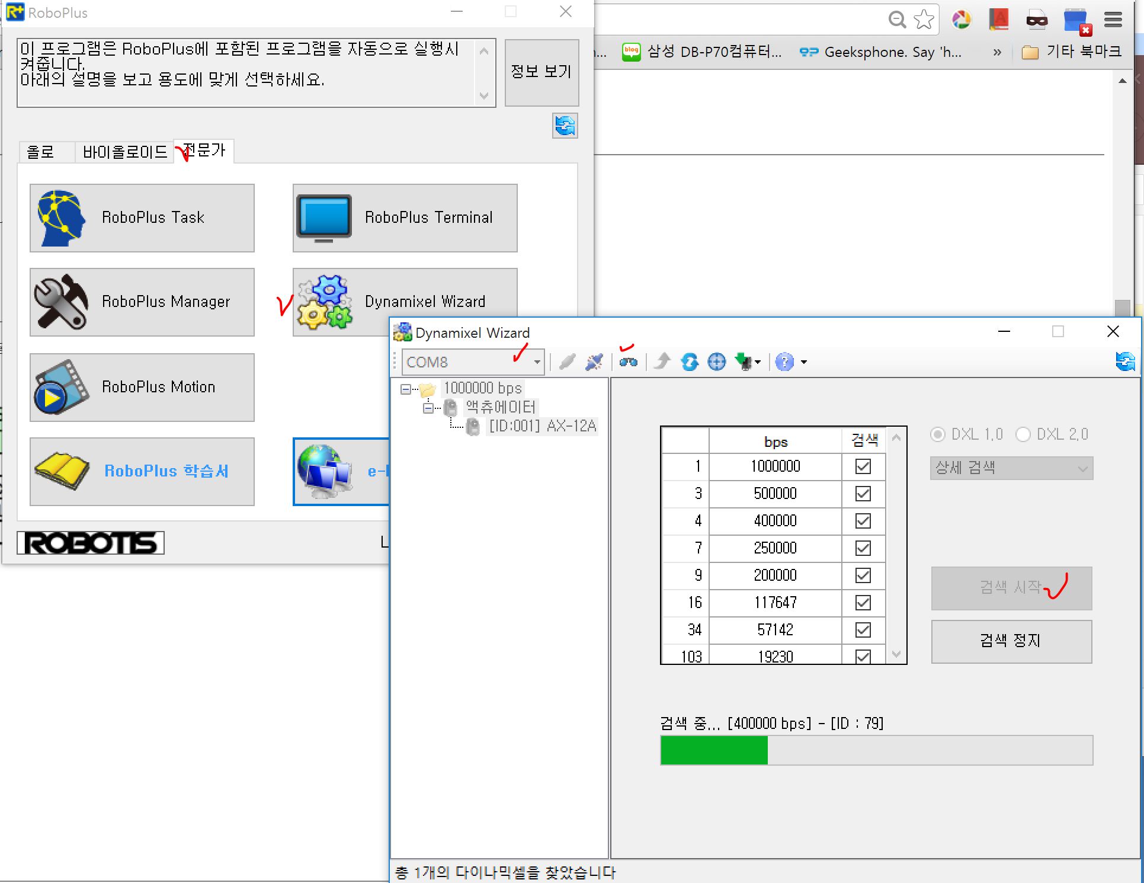Select the DXL 1.0 radio button
This screenshot has width=1144, height=883.
938,434
